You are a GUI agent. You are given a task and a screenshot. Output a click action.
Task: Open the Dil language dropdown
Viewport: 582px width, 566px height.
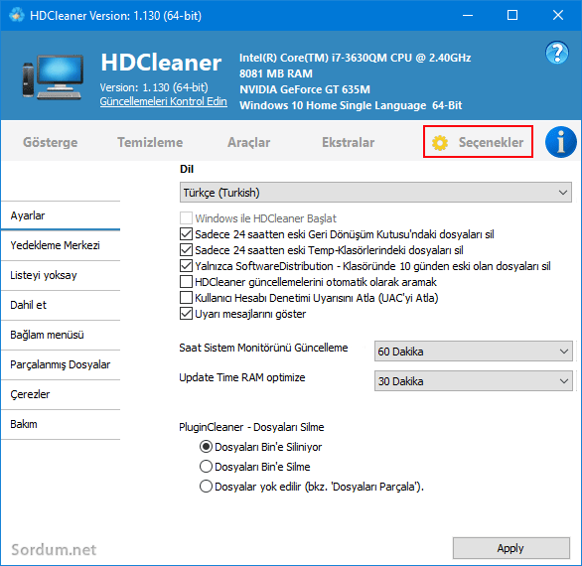coord(375,193)
